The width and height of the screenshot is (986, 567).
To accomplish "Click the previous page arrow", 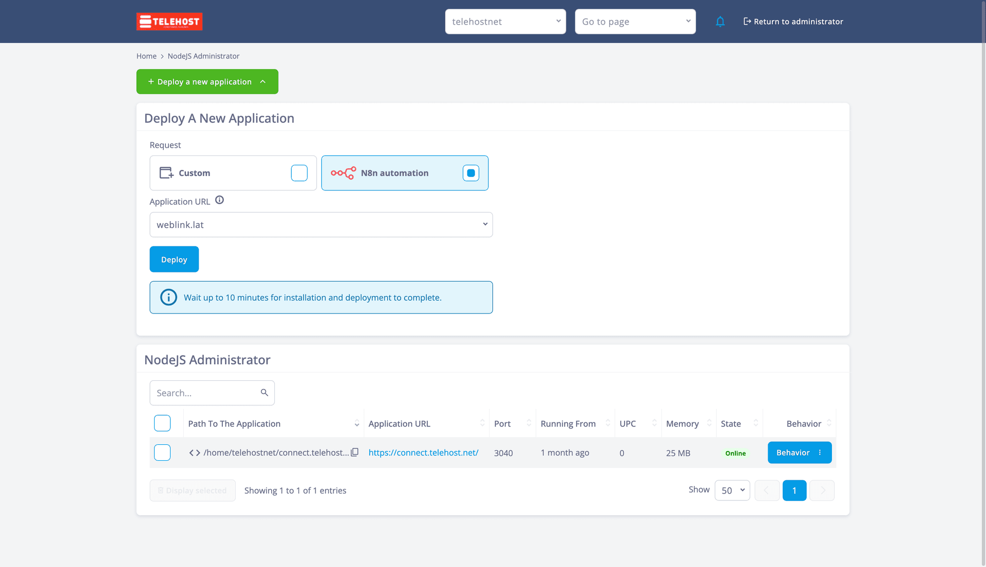I will (767, 491).
